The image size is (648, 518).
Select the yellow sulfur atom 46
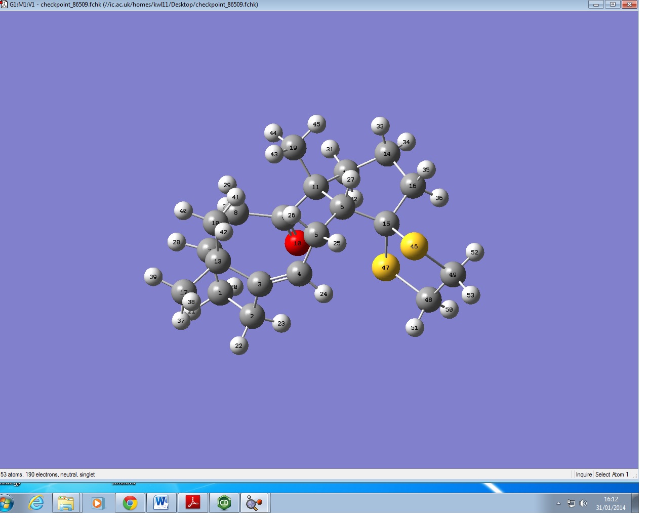point(414,246)
